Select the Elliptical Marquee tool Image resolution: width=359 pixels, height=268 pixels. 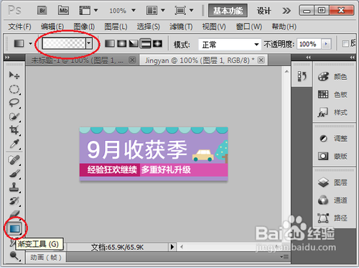(14, 89)
